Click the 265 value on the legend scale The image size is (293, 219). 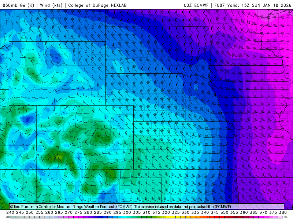[x=59, y=212]
